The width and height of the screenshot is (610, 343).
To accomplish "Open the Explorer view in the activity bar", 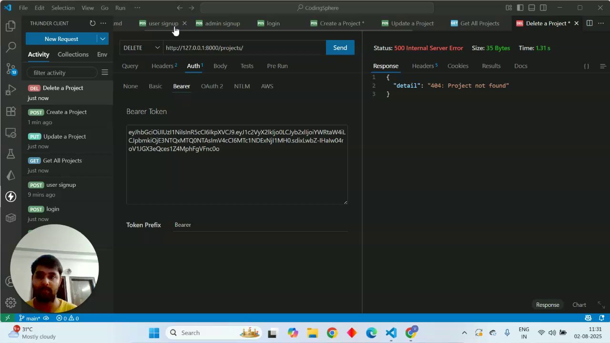I will point(10,26).
